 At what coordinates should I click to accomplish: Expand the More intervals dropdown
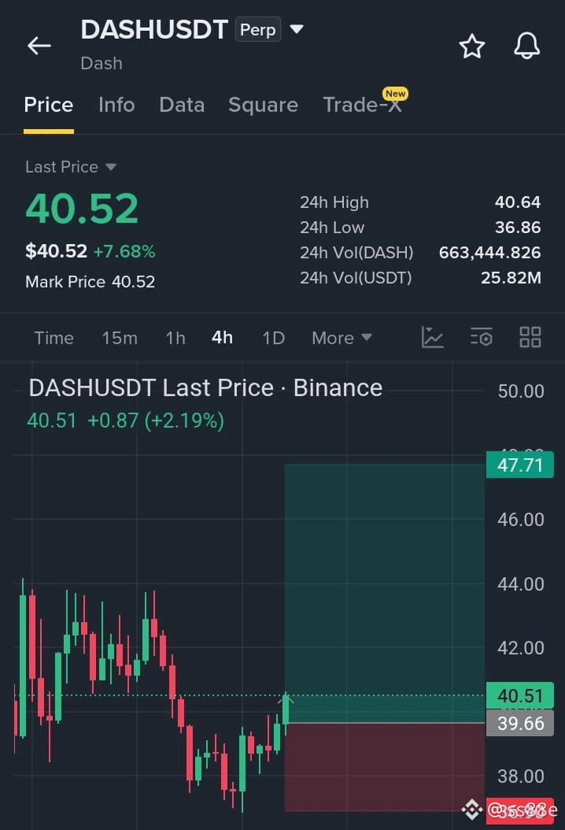click(342, 338)
